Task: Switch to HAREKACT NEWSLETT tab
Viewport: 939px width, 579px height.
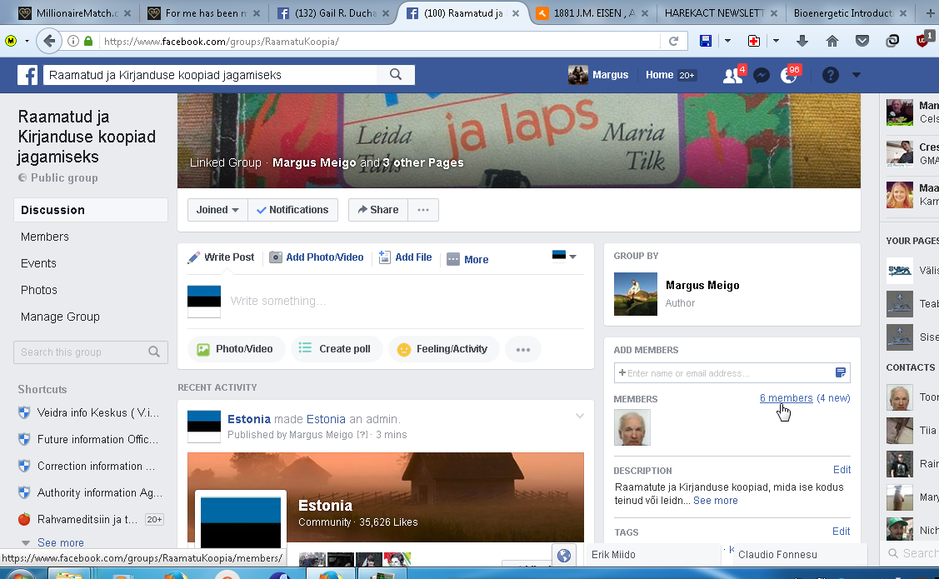Action: point(721,12)
